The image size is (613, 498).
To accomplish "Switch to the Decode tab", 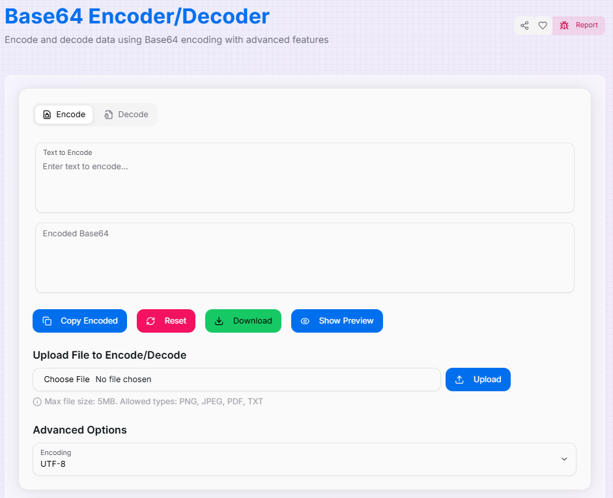I will click(x=126, y=115).
